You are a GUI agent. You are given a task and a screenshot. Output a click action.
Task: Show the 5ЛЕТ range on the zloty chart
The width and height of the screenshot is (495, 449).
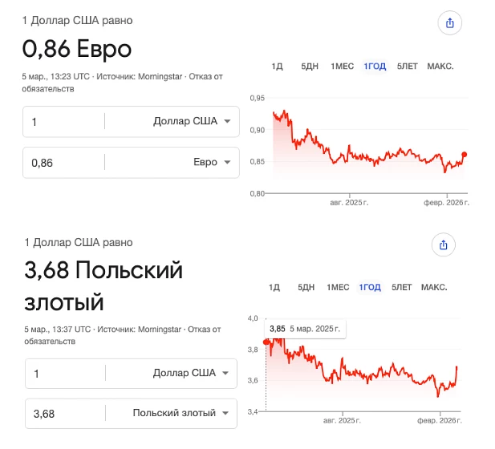point(402,287)
